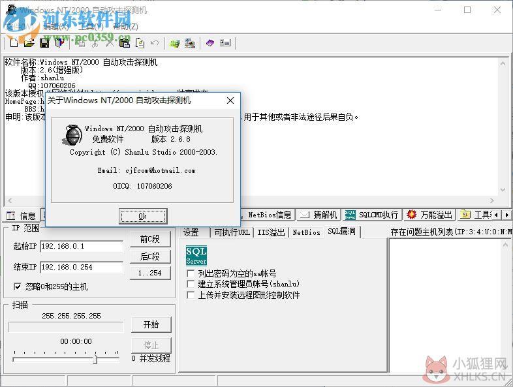Viewport: 513px width, 387px height.
Task: Toggle 忽略0和255的主机 checkbox
Action: click(18, 287)
